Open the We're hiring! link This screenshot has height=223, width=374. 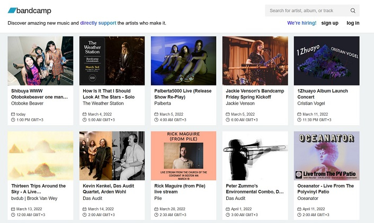[x=301, y=23]
